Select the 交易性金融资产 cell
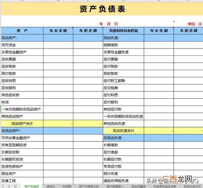 [22, 52]
